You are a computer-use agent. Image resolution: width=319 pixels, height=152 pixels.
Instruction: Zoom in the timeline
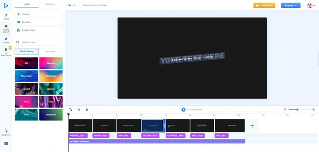[x=314, y=110]
